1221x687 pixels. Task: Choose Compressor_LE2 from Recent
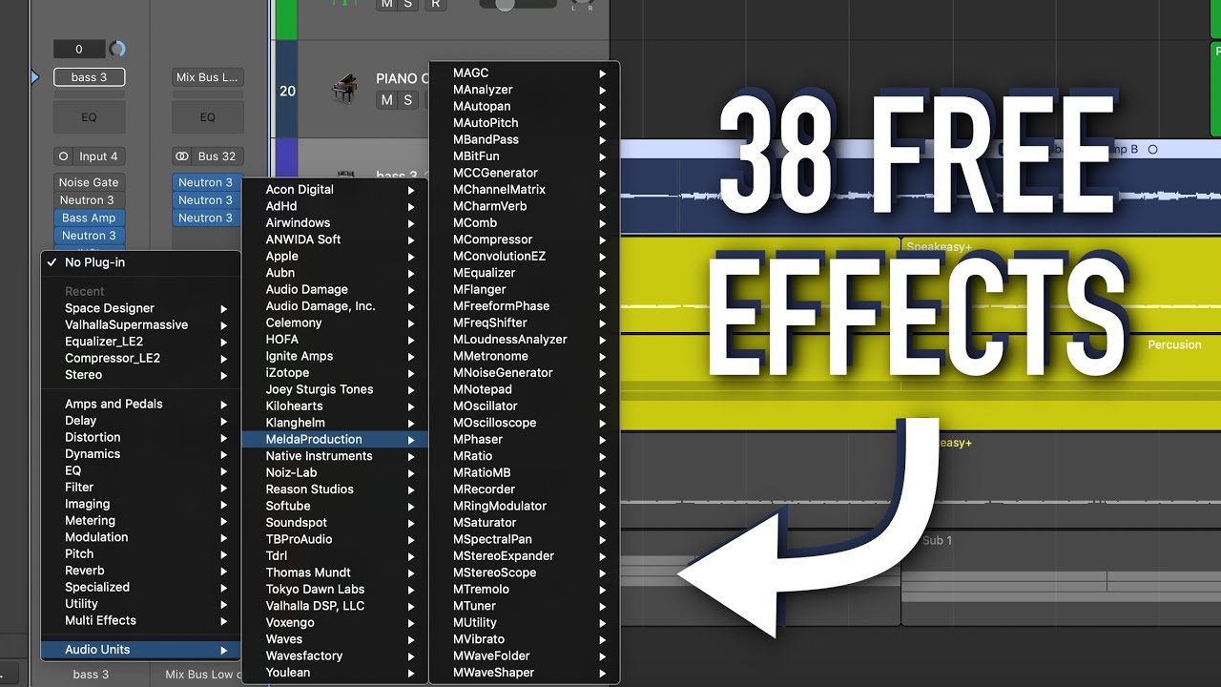tap(141, 358)
